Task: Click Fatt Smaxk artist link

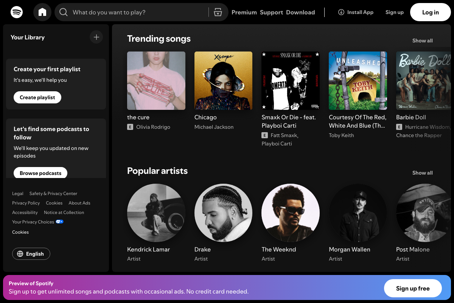Action: tap(284, 135)
